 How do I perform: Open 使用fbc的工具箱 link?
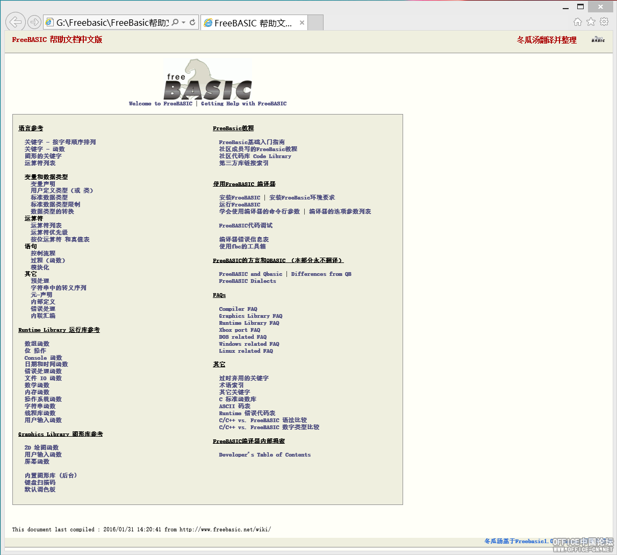click(242, 246)
